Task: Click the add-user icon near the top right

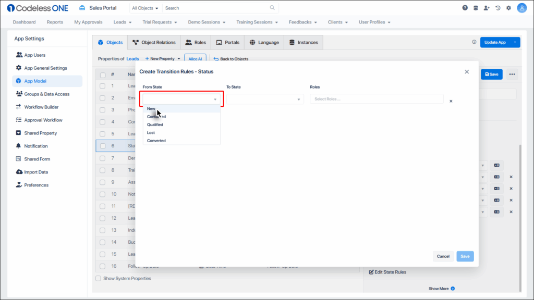Action: tap(486, 7)
